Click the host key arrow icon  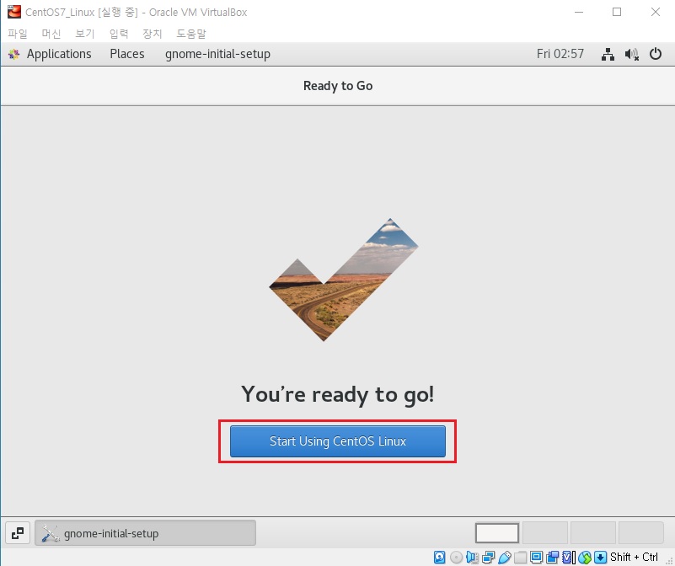point(601,558)
